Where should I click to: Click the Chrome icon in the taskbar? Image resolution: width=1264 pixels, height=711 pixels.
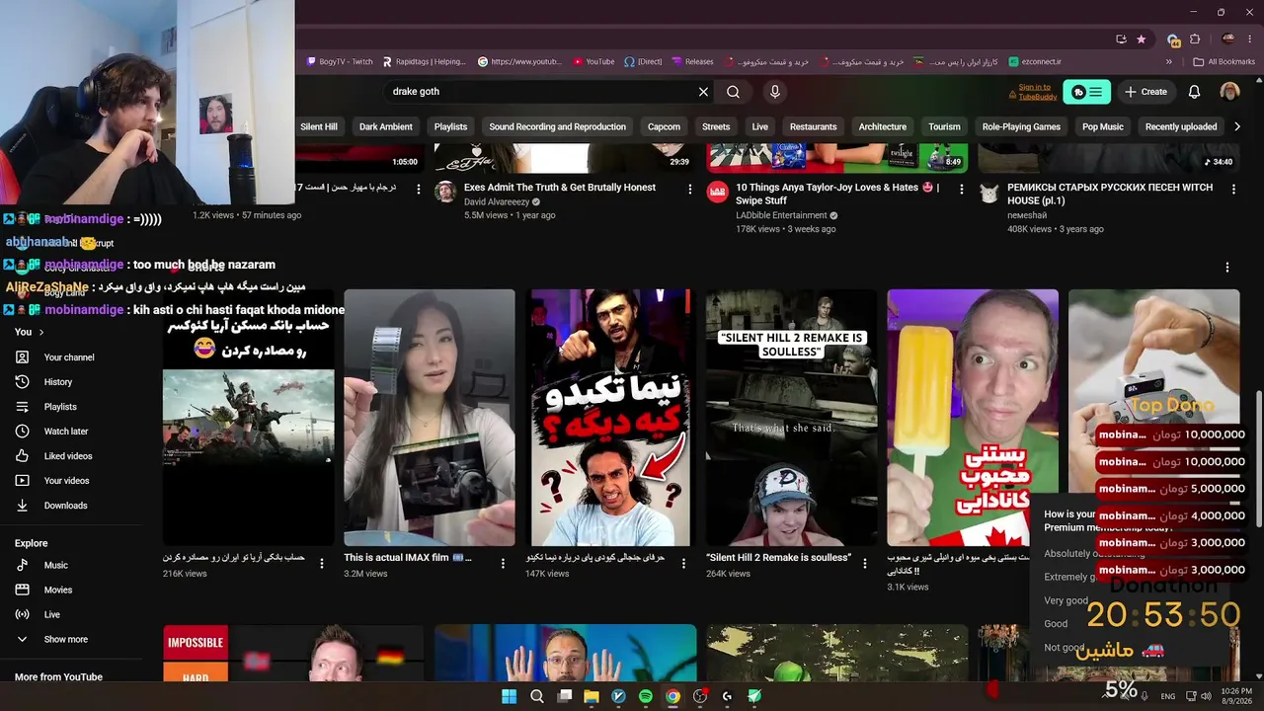672,696
